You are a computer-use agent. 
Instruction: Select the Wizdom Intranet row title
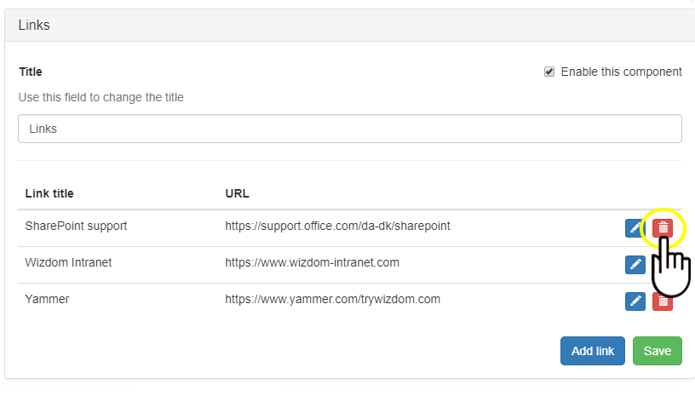[x=68, y=262]
